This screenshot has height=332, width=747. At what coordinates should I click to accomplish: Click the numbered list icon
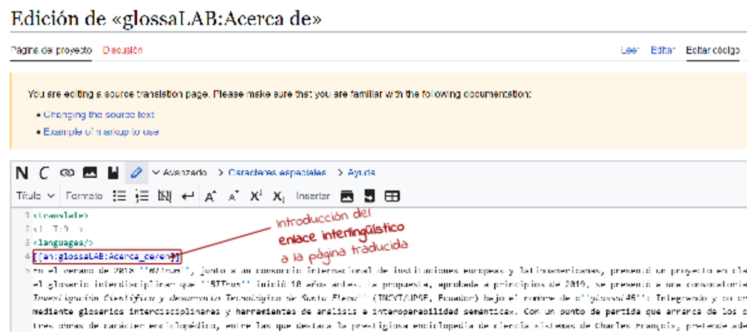point(142,196)
